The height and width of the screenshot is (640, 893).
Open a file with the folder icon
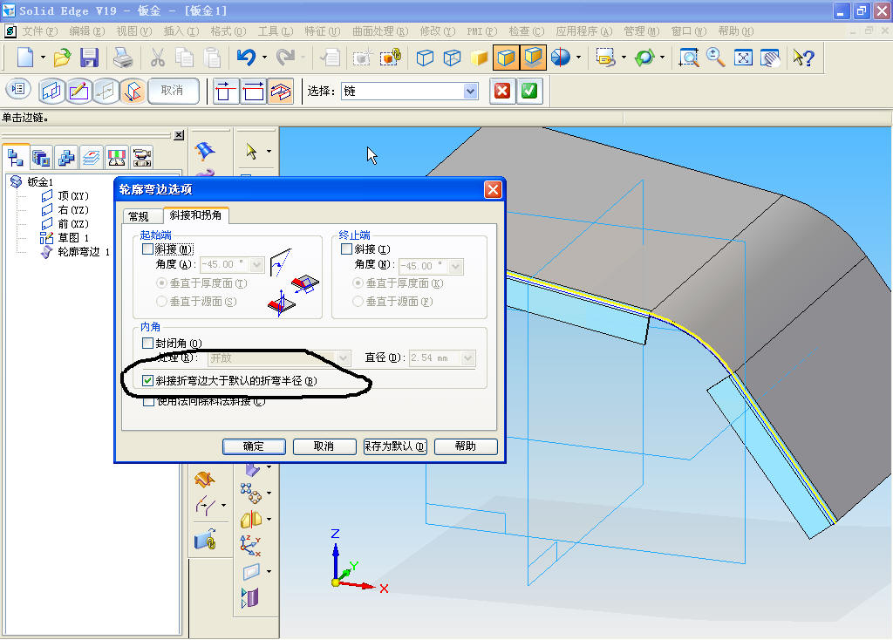pos(62,58)
